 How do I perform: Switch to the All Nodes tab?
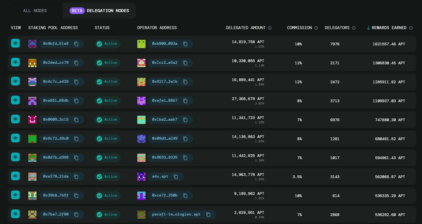pyautogui.click(x=35, y=11)
